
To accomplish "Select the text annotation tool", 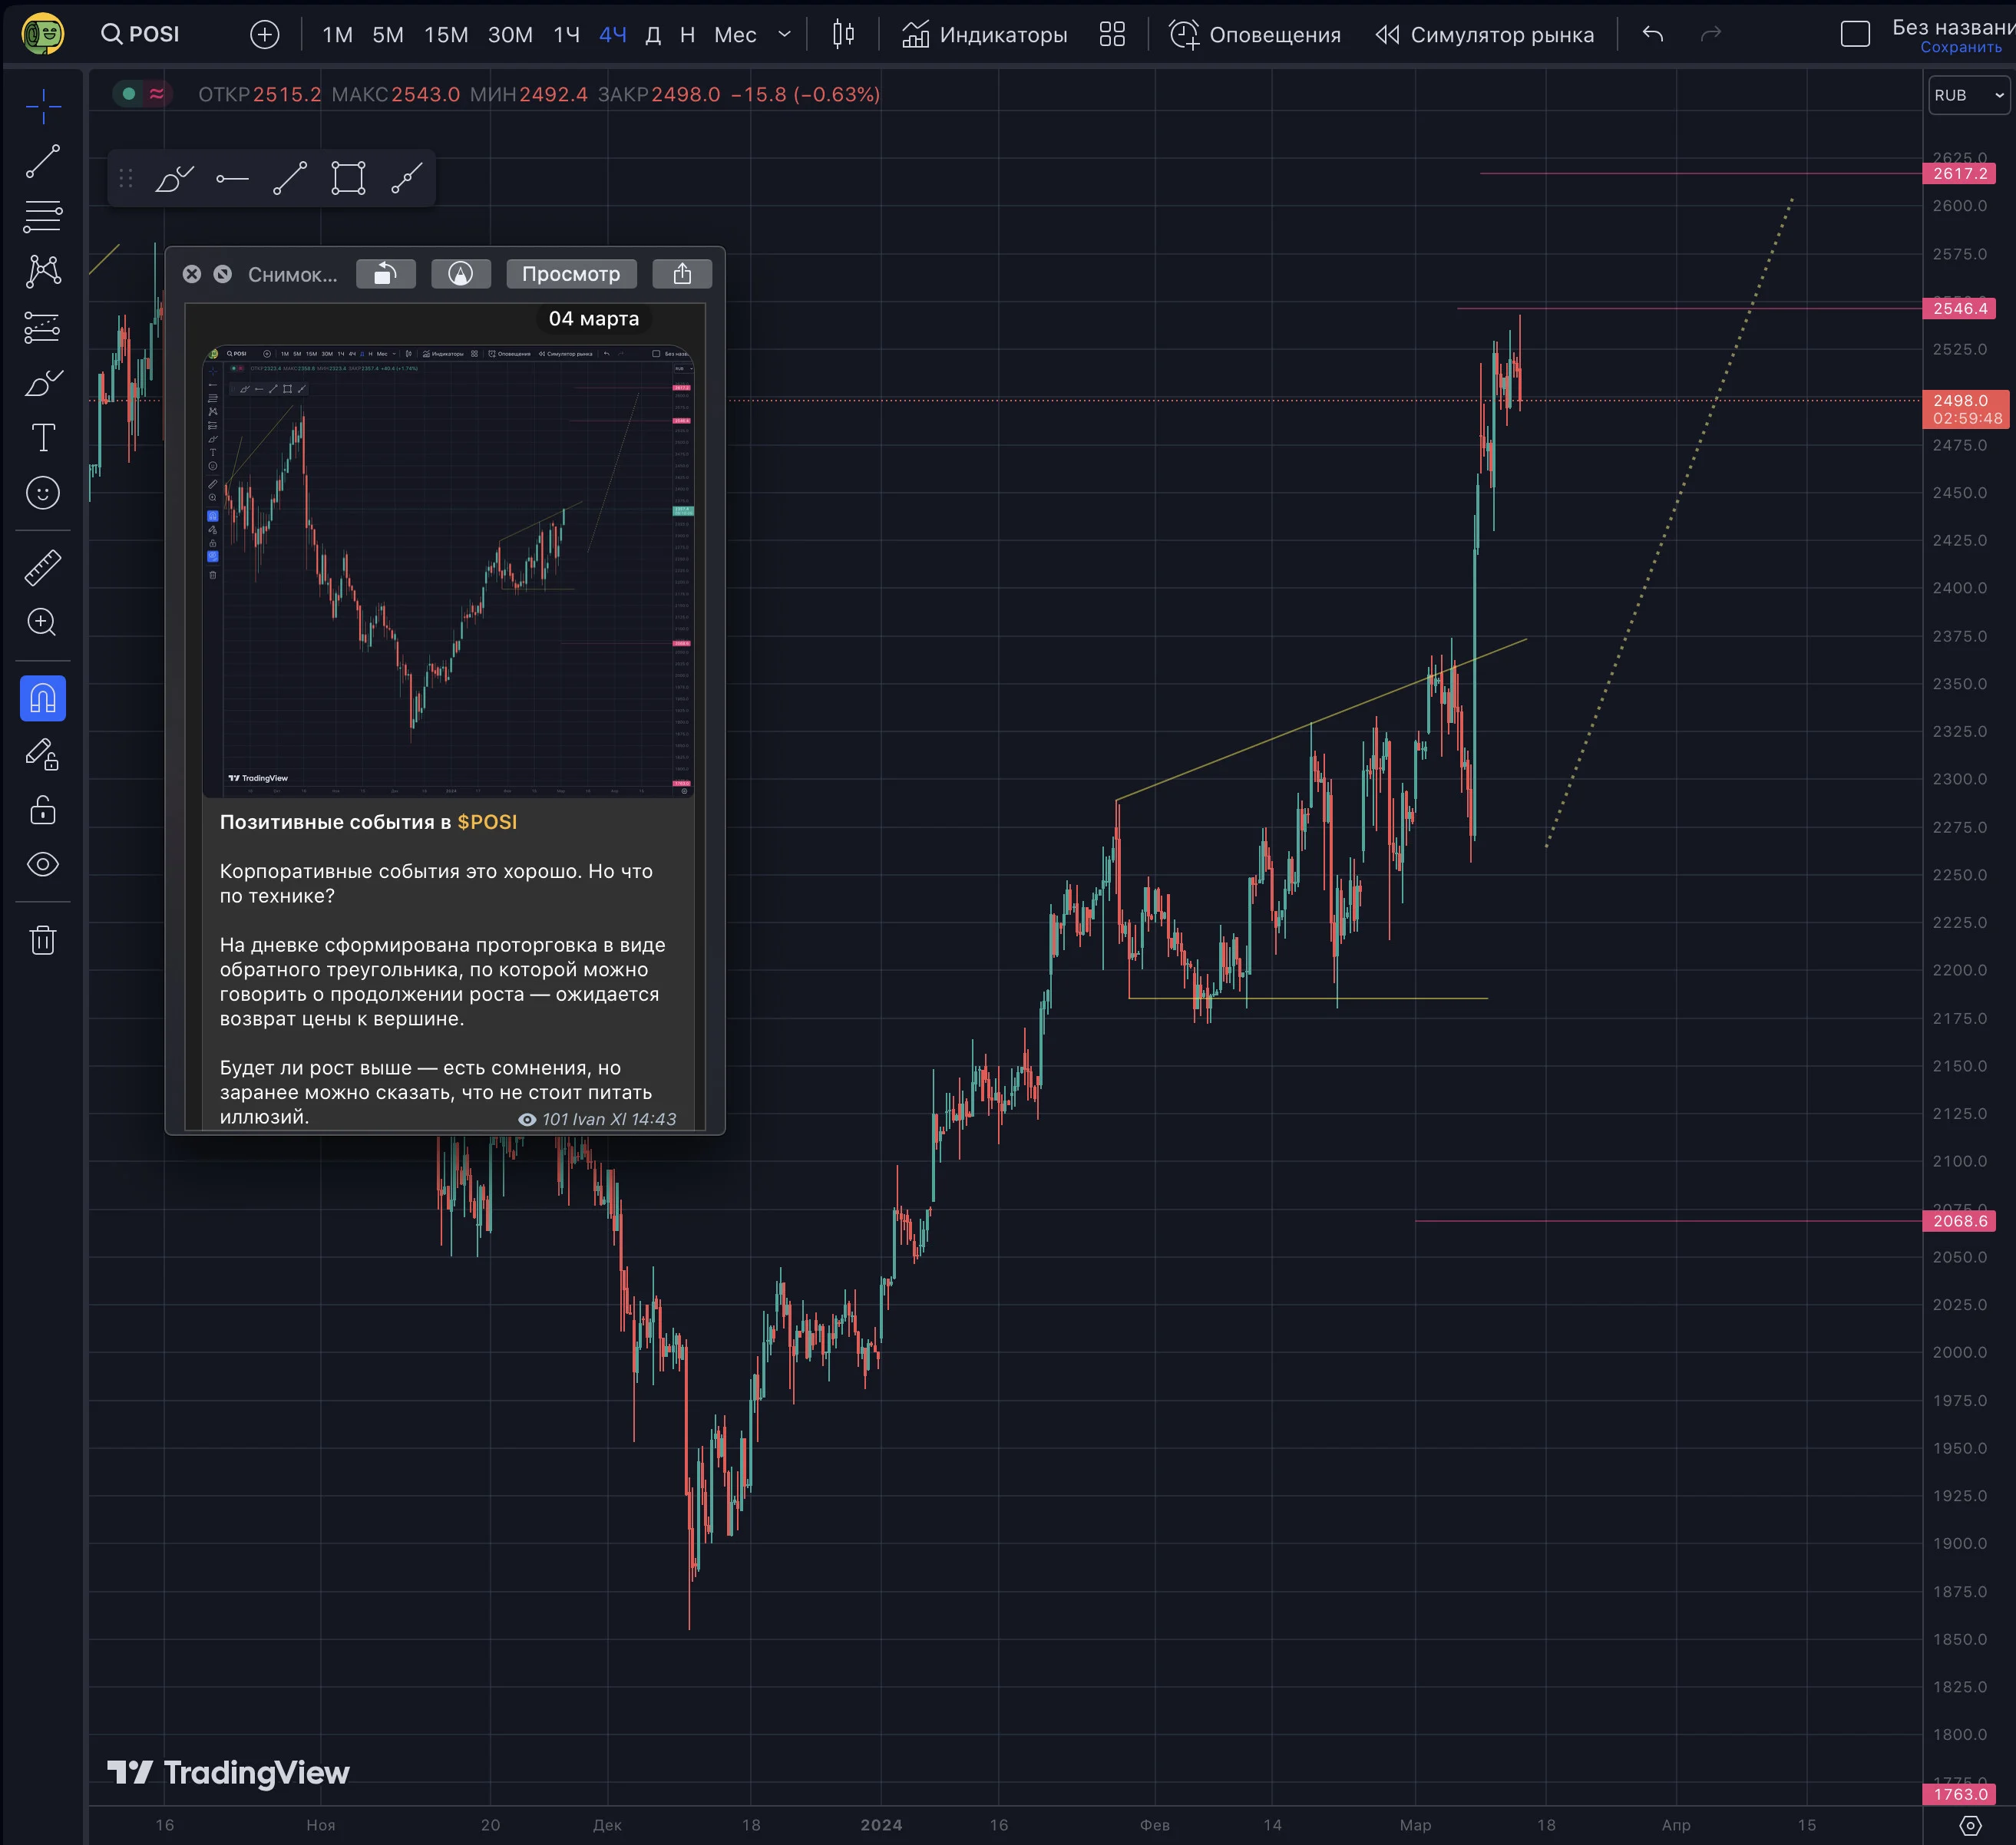I will [43, 437].
